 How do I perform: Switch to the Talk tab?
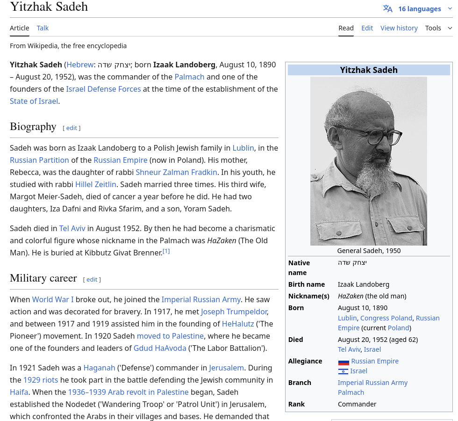tap(43, 28)
